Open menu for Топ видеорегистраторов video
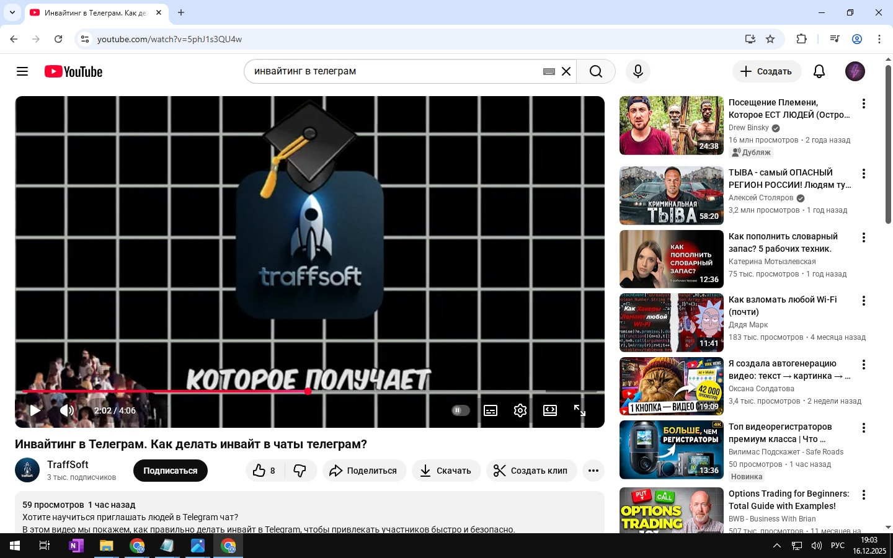893x558 pixels. 863,428
